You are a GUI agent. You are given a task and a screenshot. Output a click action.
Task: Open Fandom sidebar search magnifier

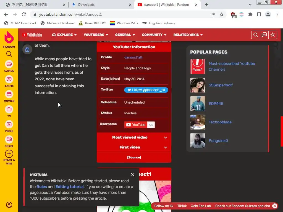pyautogui.click(x=9, y=54)
